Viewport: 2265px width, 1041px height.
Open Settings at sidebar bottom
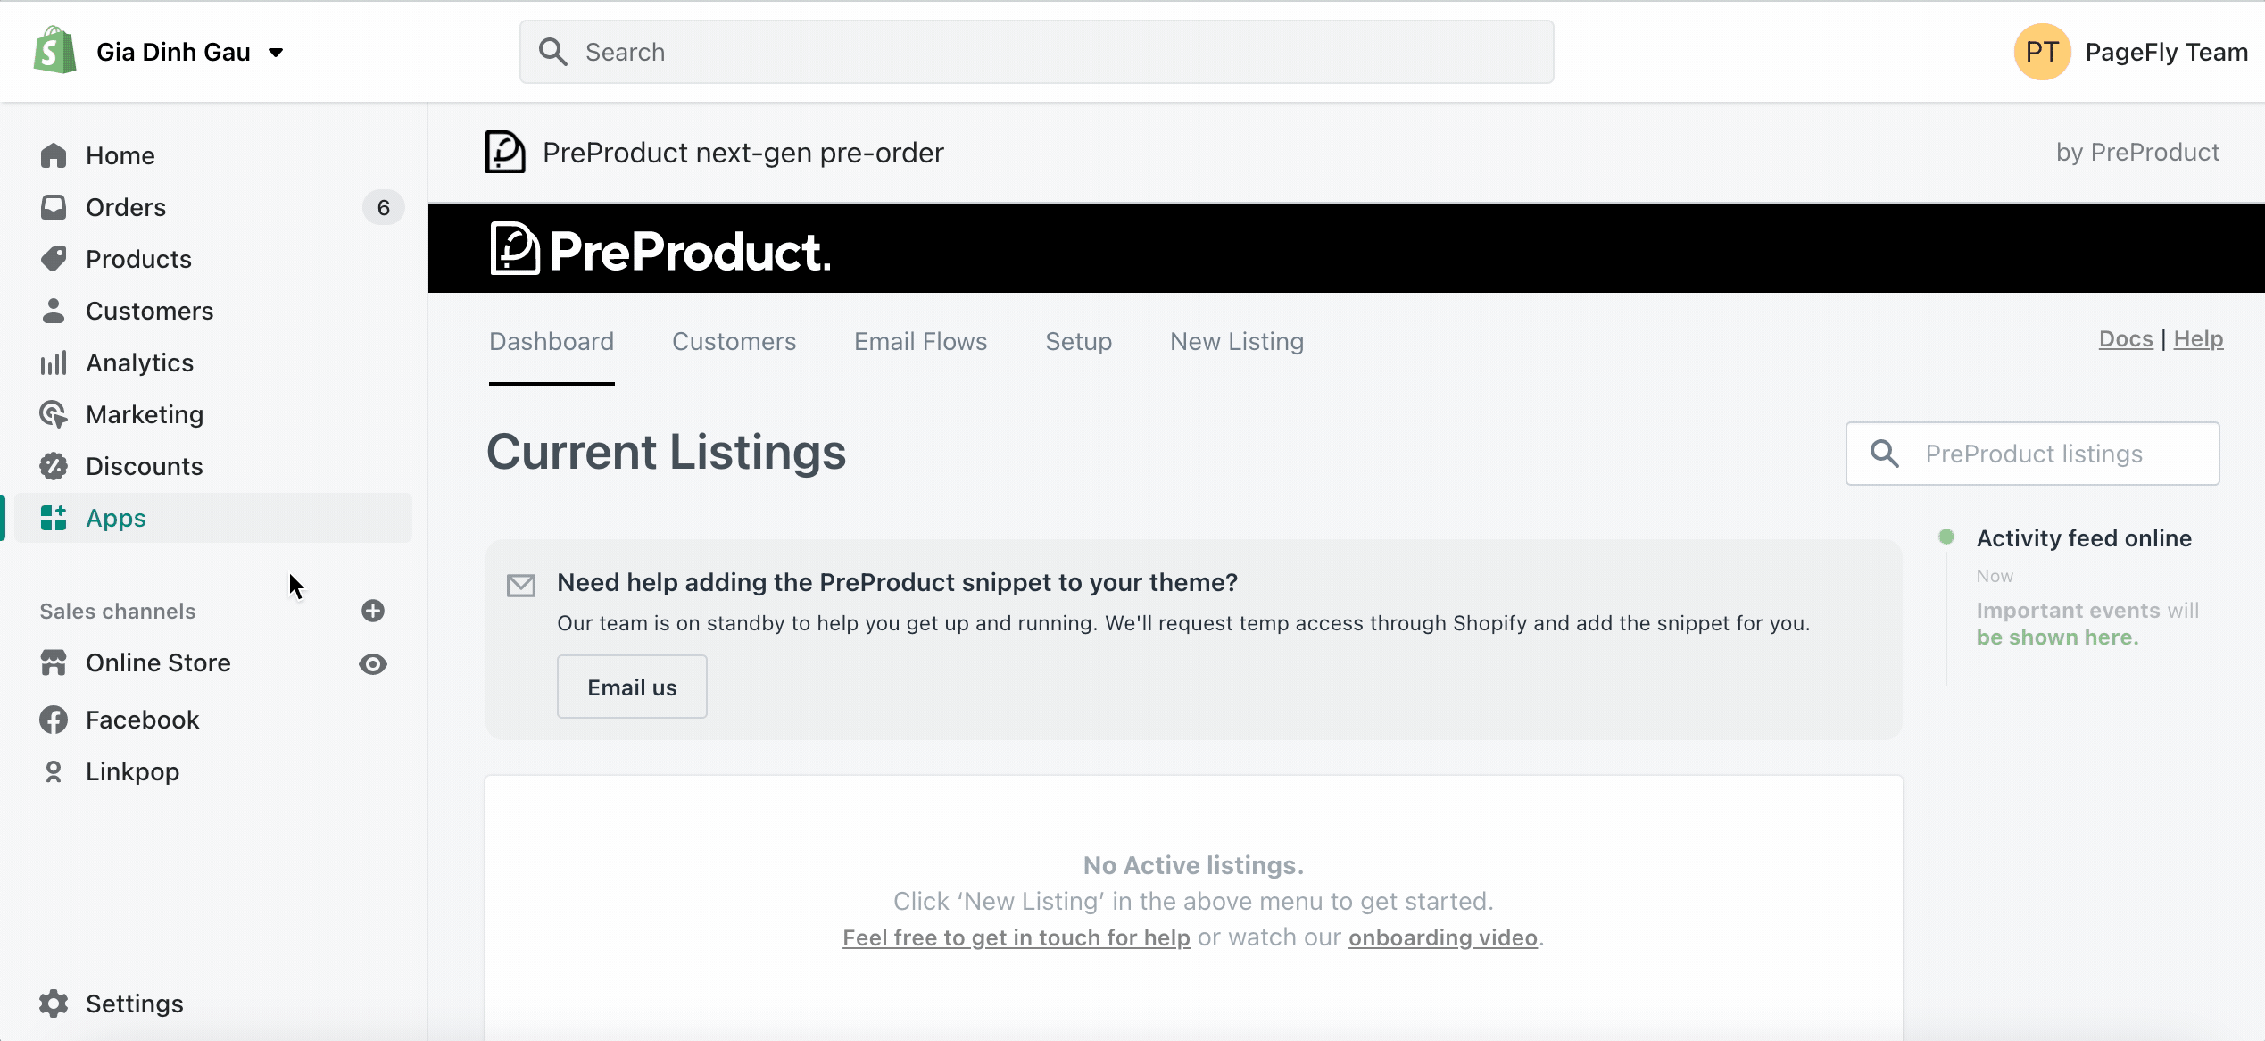point(134,1004)
